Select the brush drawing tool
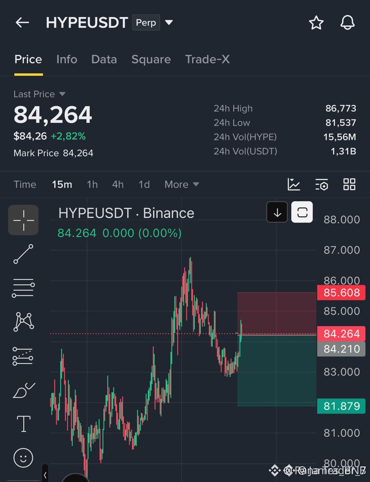Viewport: 370px width, 482px height. click(x=24, y=390)
